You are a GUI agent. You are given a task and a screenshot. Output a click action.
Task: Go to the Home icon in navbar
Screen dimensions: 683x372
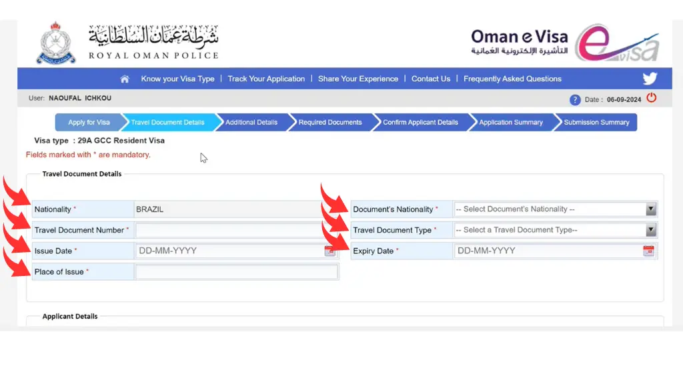(x=125, y=79)
